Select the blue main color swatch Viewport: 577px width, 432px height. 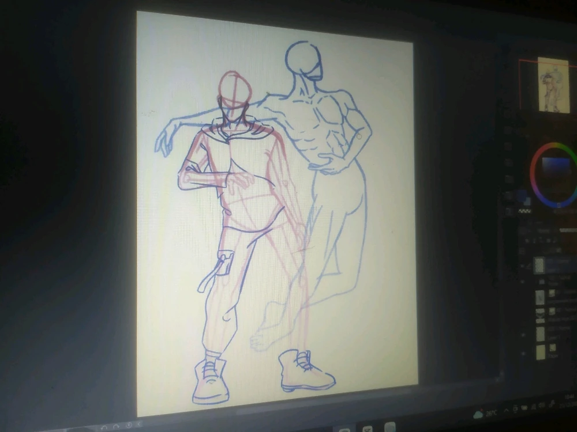click(522, 196)
